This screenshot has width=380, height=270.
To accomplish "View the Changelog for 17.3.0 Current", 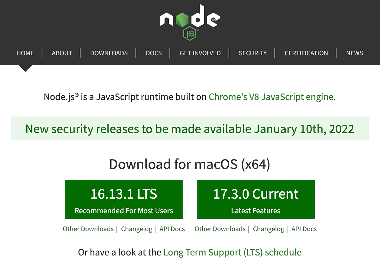I will (x=269, y=229).
